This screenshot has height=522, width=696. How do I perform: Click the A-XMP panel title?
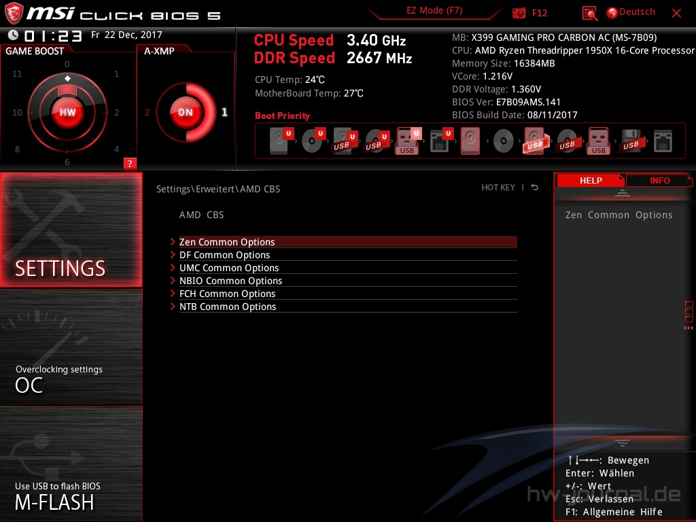click(159, 51)
